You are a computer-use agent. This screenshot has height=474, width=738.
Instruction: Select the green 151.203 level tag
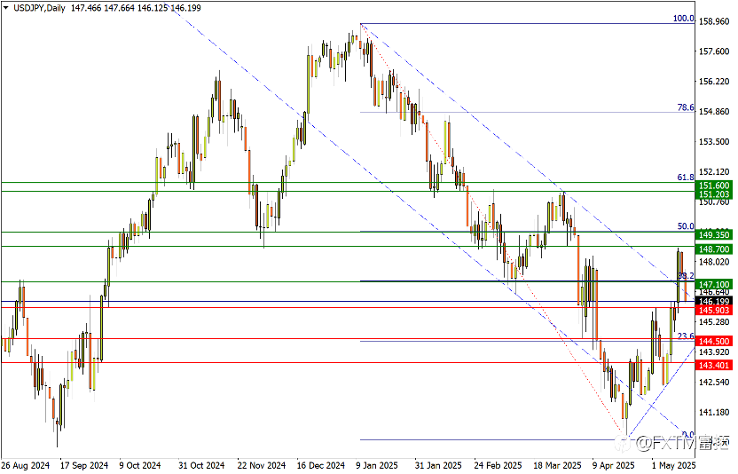click(x=714, y=194)
